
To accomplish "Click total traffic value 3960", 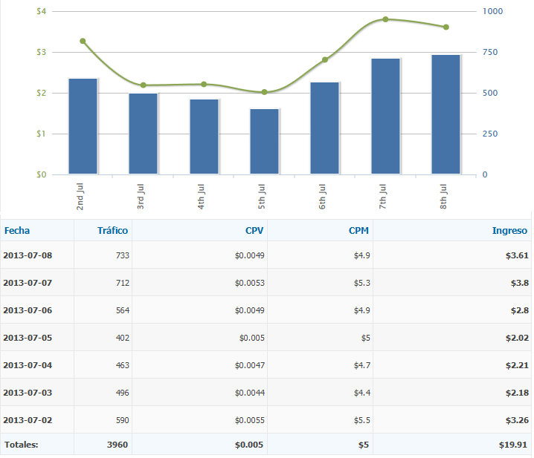I will (118, 445).
